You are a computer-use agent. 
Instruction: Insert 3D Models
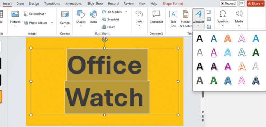[x=112, y=12]
